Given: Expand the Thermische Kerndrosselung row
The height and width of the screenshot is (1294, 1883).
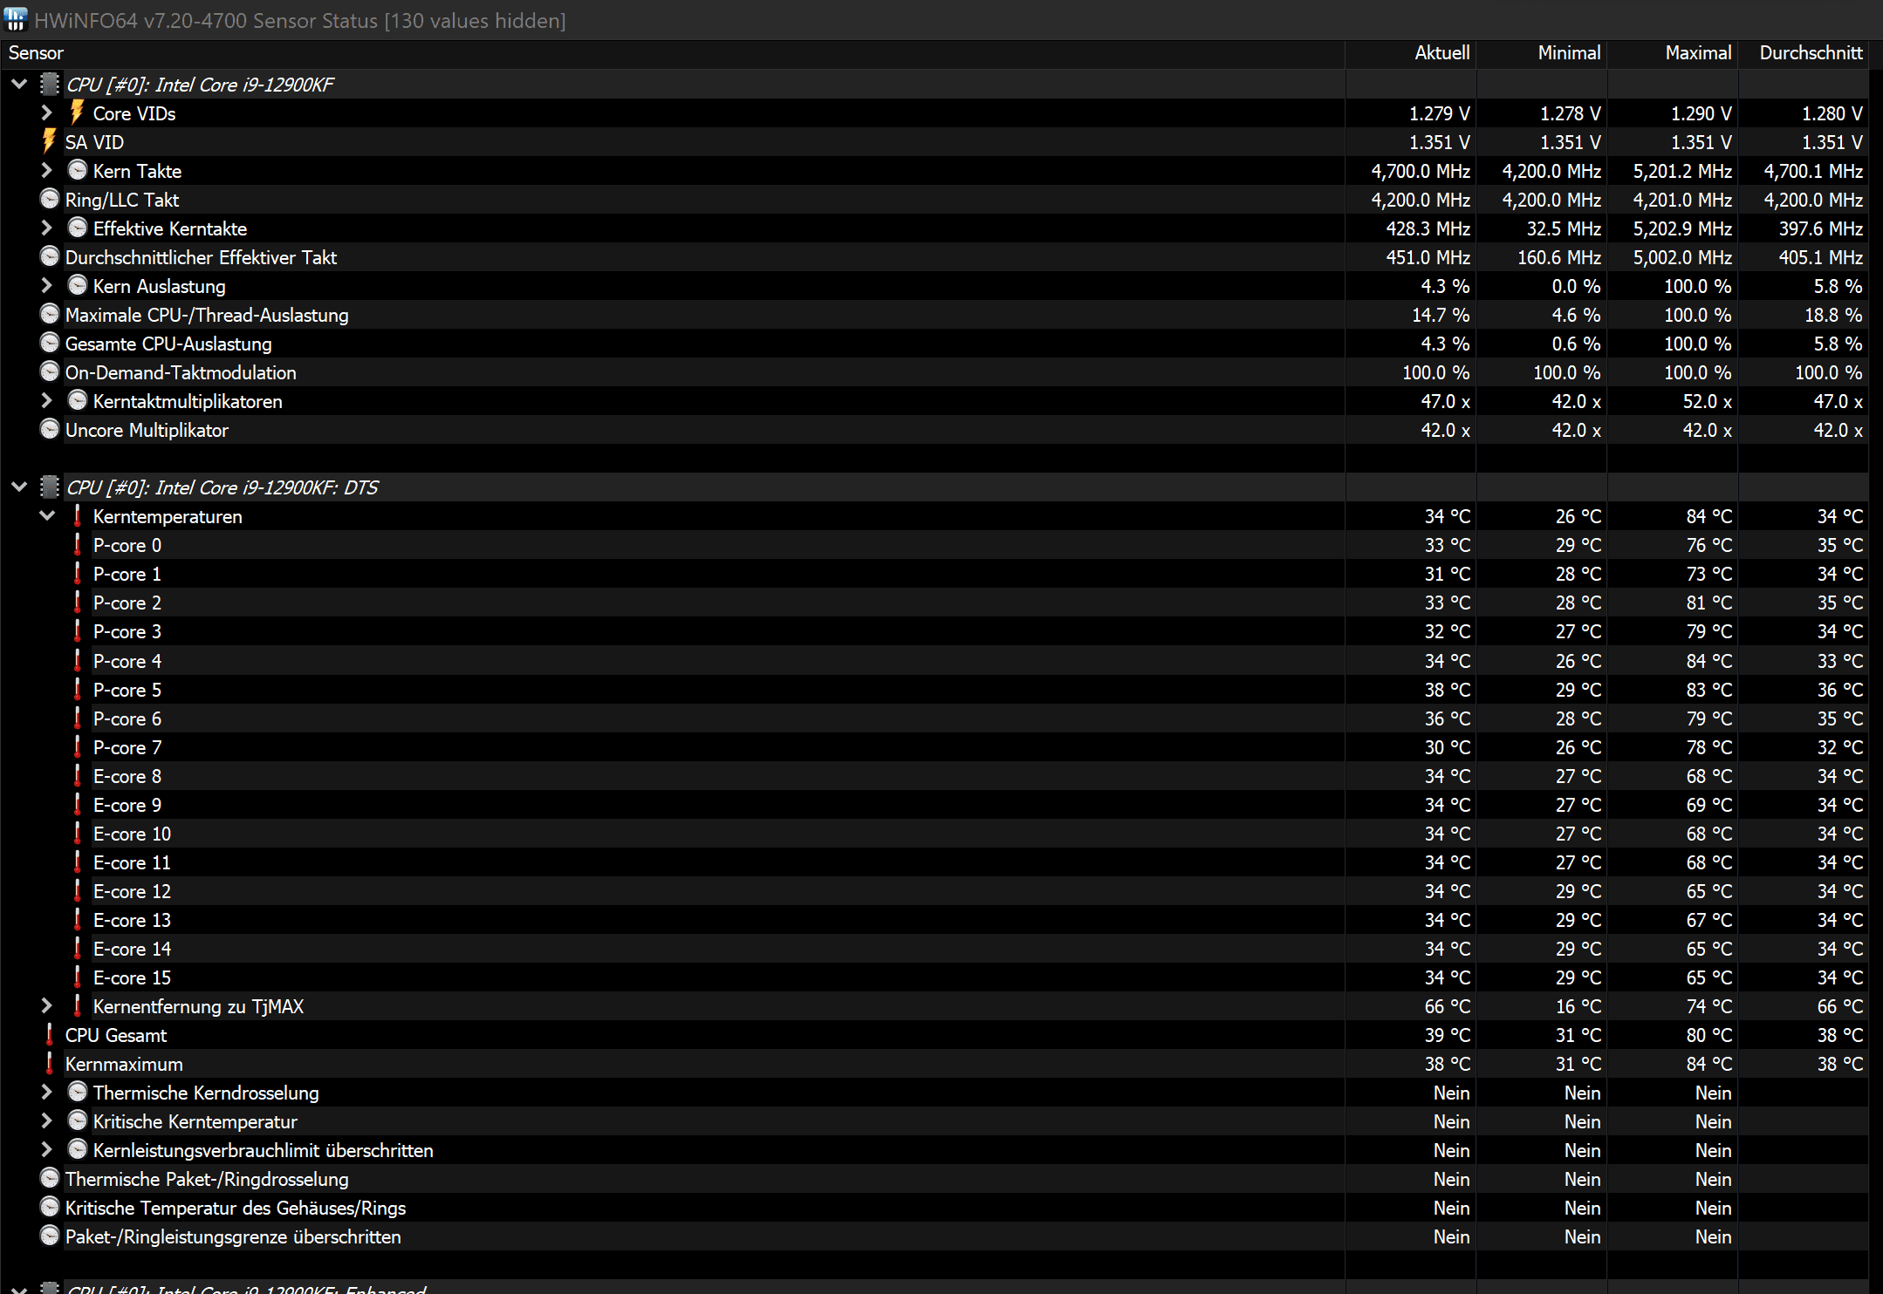Looking at the screenshot, I should (47, 1093).
